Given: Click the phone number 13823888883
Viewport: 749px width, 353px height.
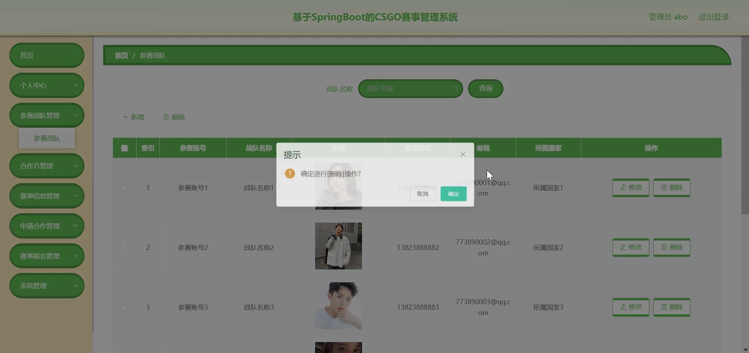Looking at the screenshot, I should pyautogui.click(x=418, y=307).
